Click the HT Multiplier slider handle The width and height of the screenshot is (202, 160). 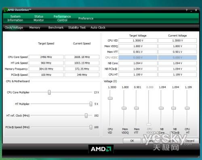click(91, 104)
